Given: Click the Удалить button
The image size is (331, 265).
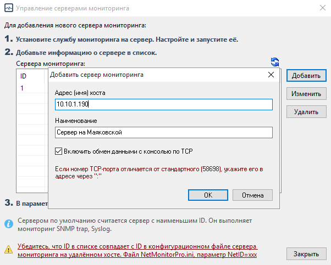Looking at the screenshot, I should coord(306,112).
